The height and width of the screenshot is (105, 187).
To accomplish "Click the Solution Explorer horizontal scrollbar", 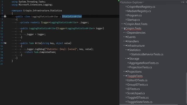I will 149,104.
